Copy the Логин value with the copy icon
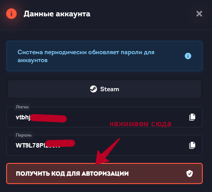The image size is (212, 192). point(192,117)
